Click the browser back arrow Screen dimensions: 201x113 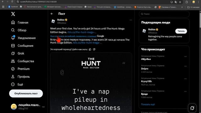[3, 2]
